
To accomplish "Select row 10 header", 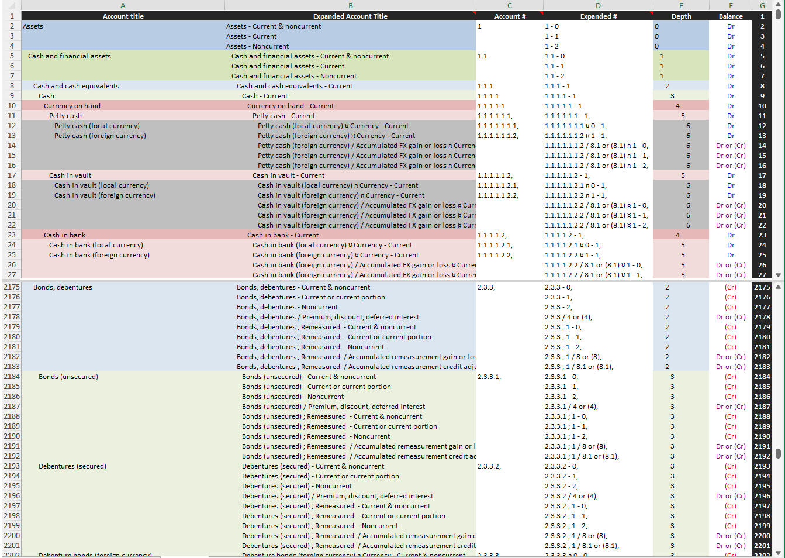I will (11, 106).
